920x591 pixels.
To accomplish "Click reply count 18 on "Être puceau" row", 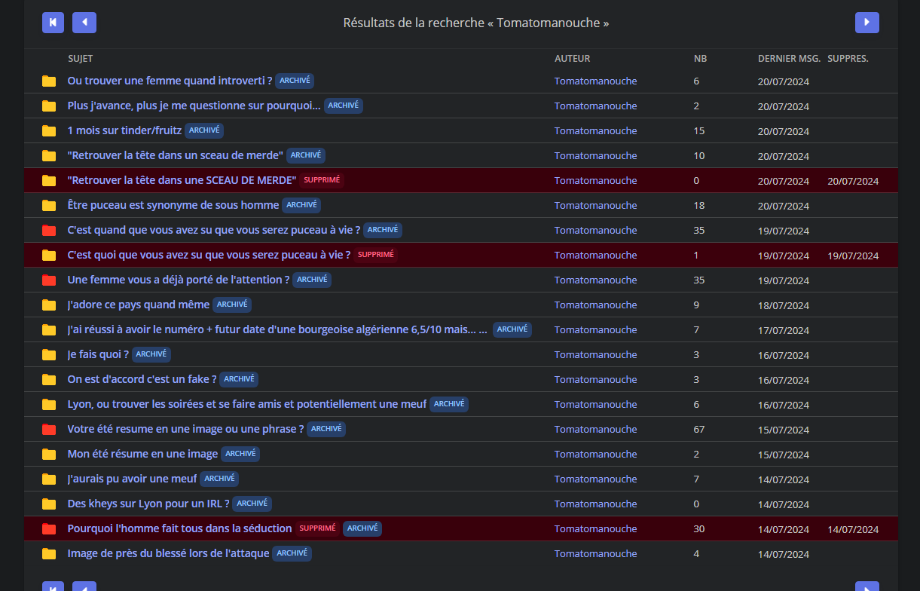I will (x=699, y=205).
